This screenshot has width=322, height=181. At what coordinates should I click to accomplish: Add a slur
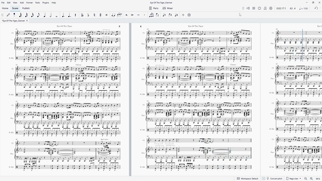119,15
